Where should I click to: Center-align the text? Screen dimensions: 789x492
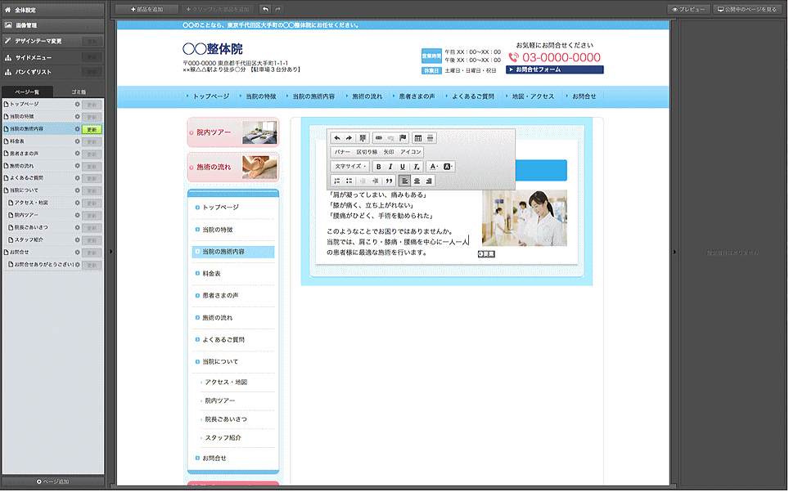point(417,181)
